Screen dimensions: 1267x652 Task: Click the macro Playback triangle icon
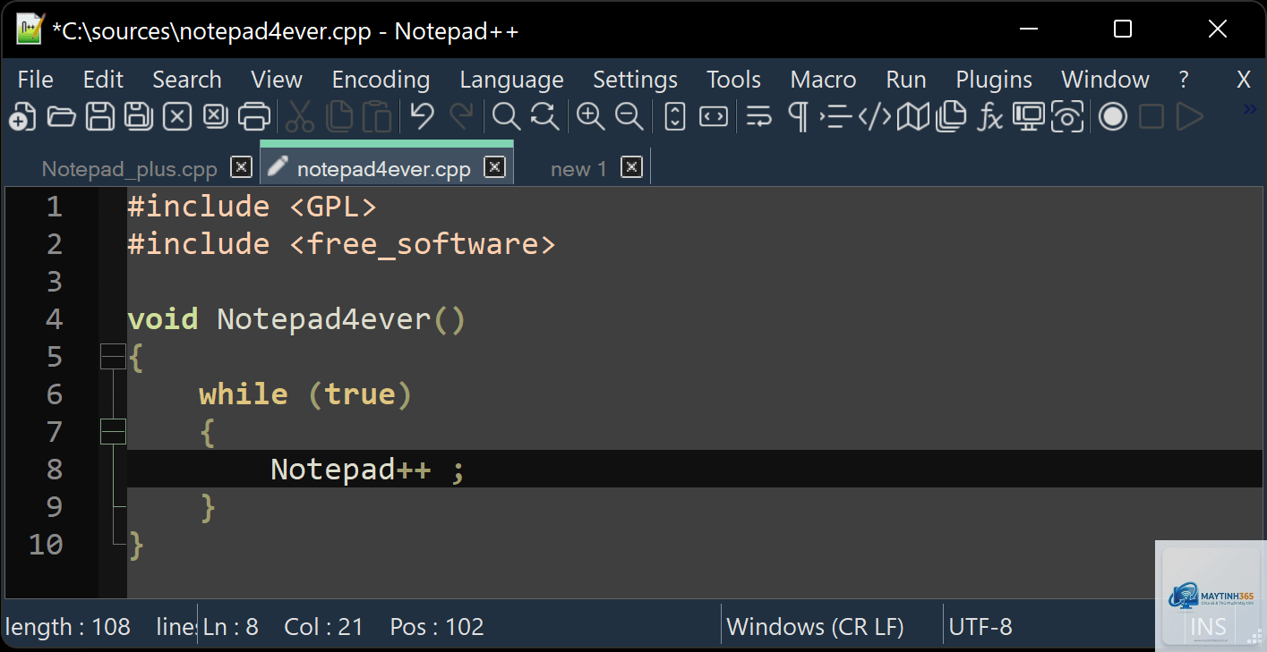[1189, 116]
